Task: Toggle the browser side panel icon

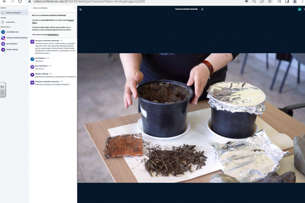Action: click(287, 2)
